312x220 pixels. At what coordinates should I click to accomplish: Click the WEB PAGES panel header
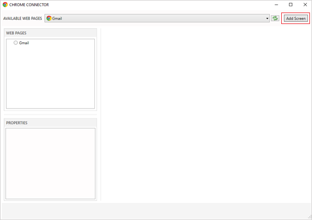pos(51,33)
